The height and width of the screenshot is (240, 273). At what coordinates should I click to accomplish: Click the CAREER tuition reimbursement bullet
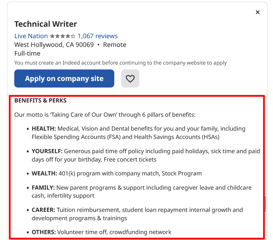(137, 214)
